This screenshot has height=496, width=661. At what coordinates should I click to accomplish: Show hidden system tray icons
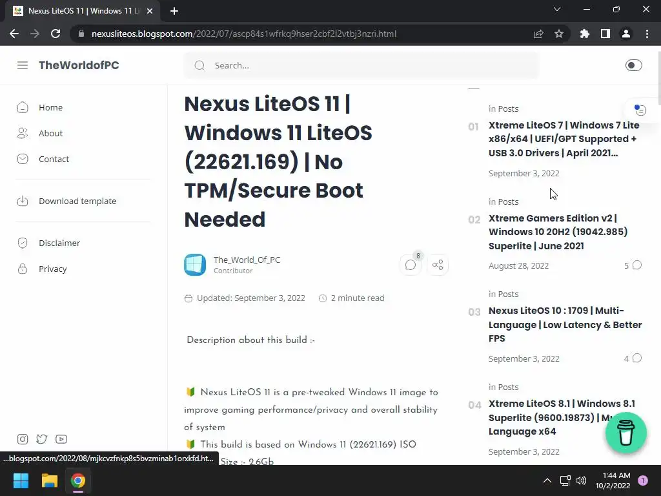pos(547,480)
